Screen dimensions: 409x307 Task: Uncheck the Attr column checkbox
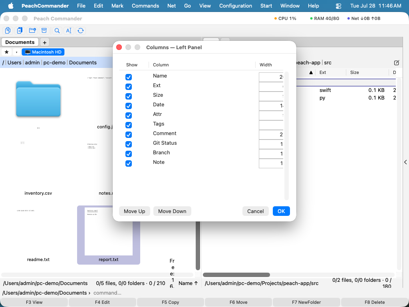(129, 116)
